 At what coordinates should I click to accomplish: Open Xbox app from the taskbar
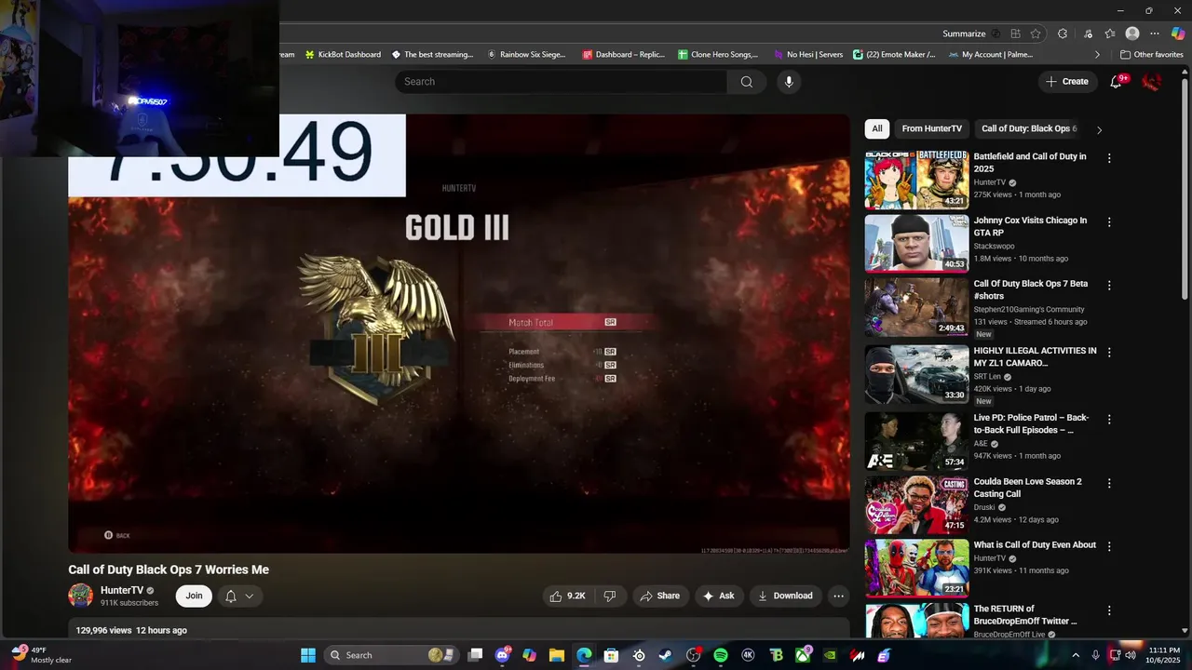pyautogui.click(x=803, y=655)
